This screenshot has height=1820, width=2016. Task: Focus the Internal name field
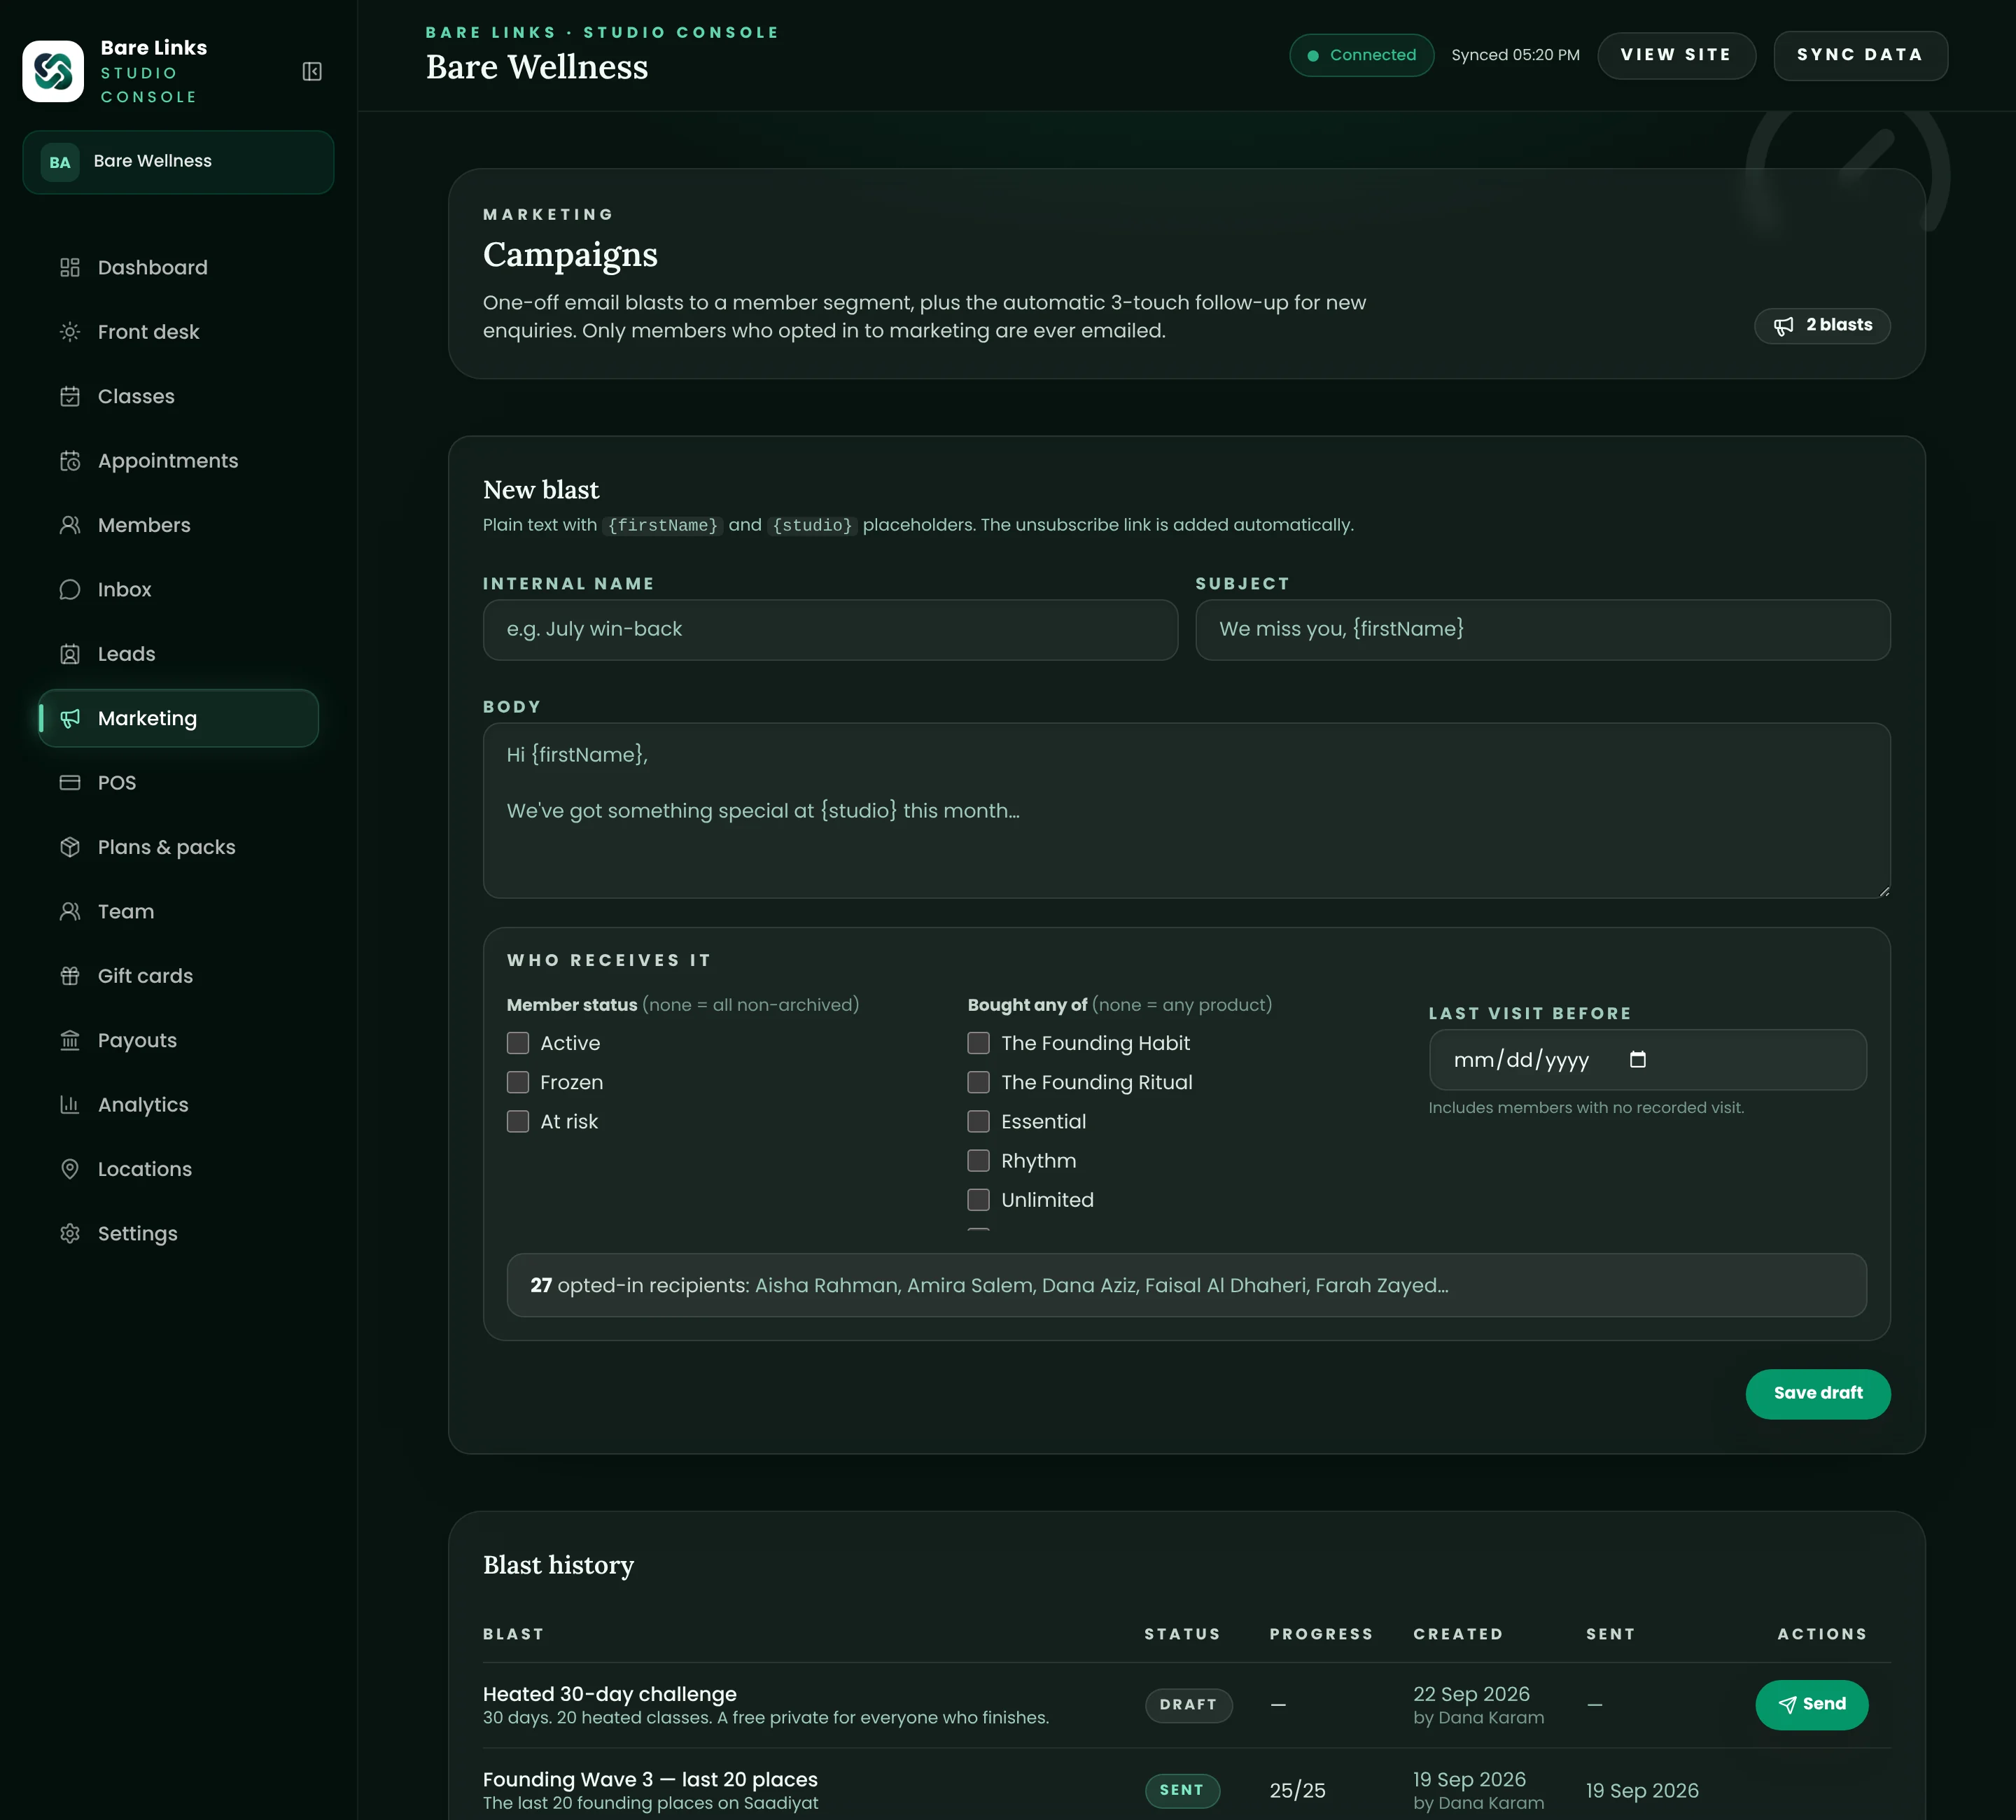click(x=830, y=630)
